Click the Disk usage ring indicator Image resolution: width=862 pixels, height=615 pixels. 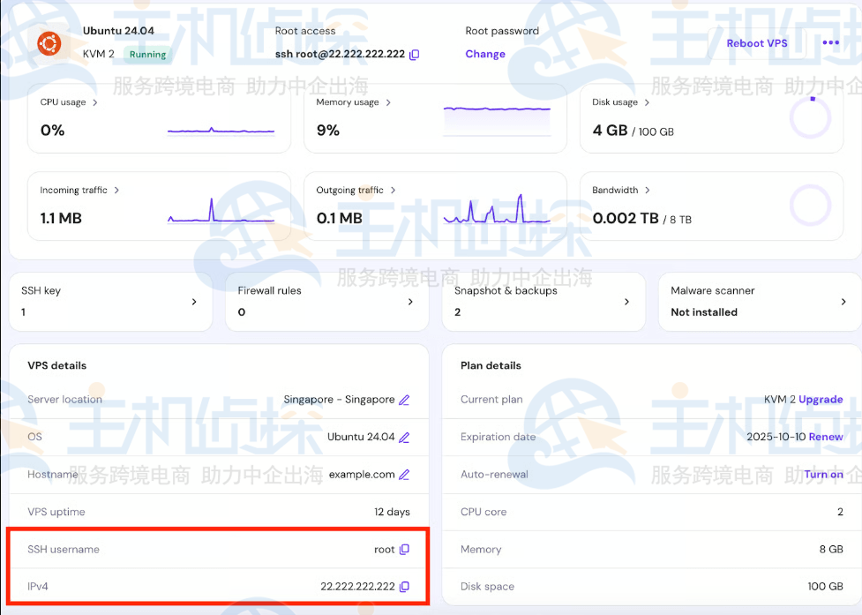coord(810,117)
